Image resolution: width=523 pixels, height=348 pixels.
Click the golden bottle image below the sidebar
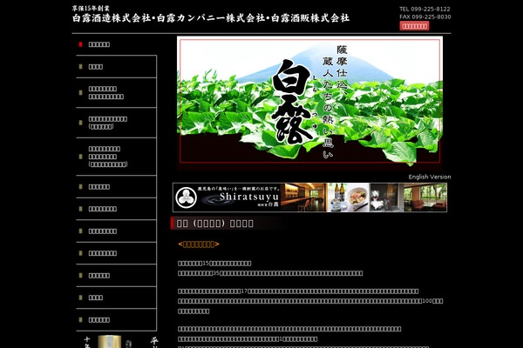pyautogui.click(x=110, y=342)
